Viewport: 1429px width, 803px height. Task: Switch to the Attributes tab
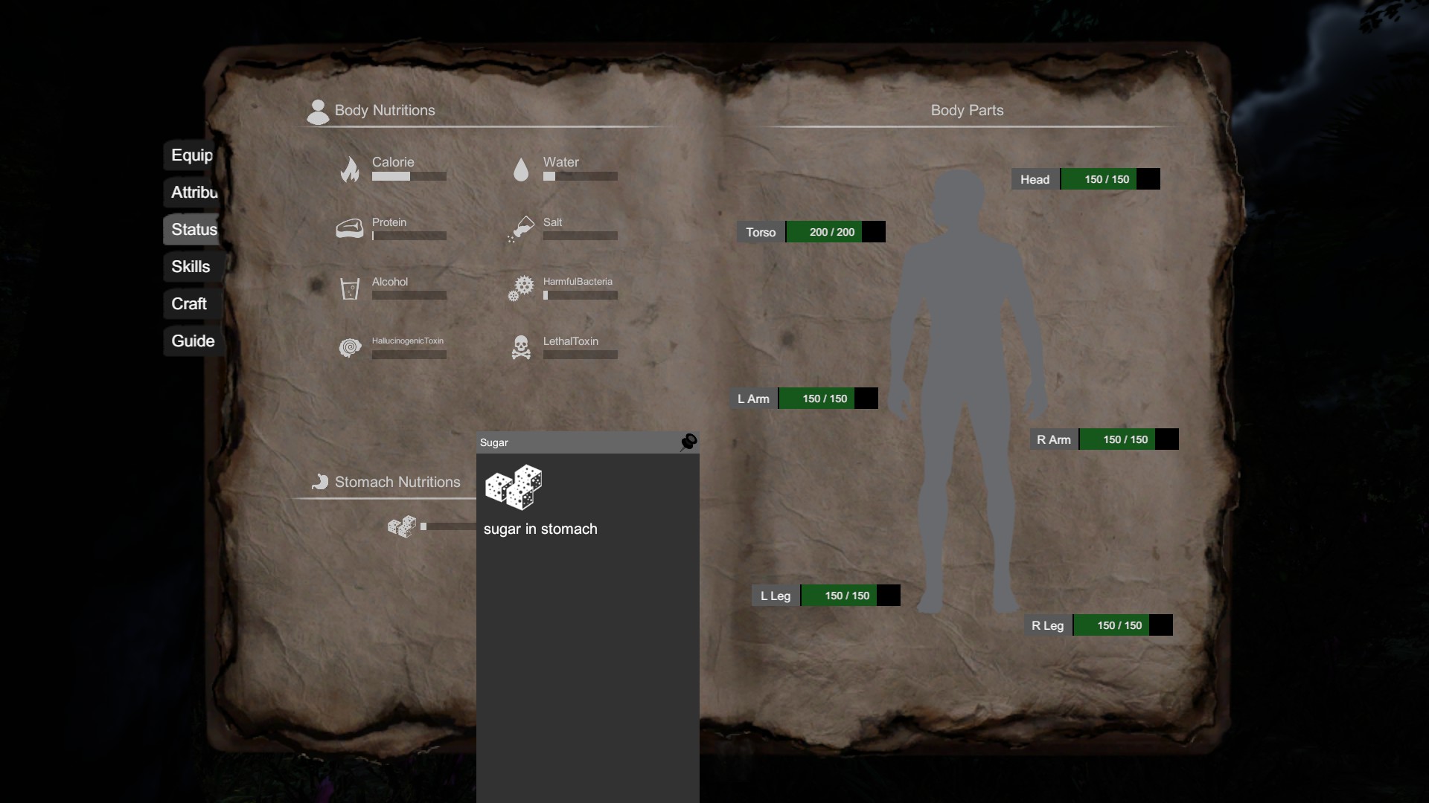pyautogui.click(x=194, y=193)
